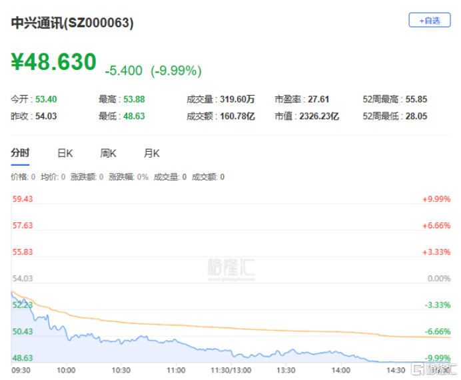The width and height of the screenshot is (461, 380).
Task: Click 最高 value 53.88
Action: [x=134, y=99]
